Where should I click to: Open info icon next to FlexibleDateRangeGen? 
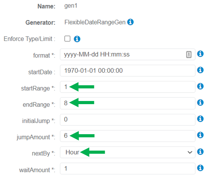(x=131, y=22)
